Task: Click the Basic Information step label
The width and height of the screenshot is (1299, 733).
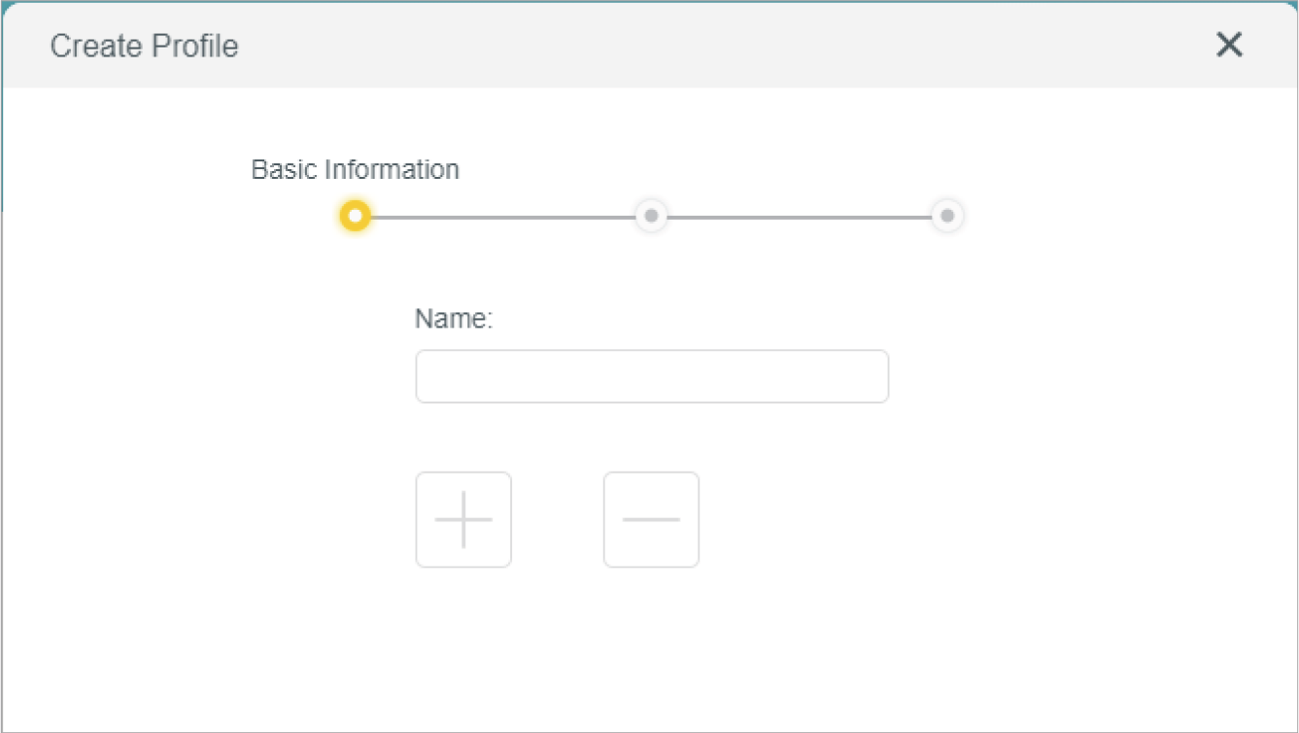Action: pyautogui.click(x=355, y=169)
